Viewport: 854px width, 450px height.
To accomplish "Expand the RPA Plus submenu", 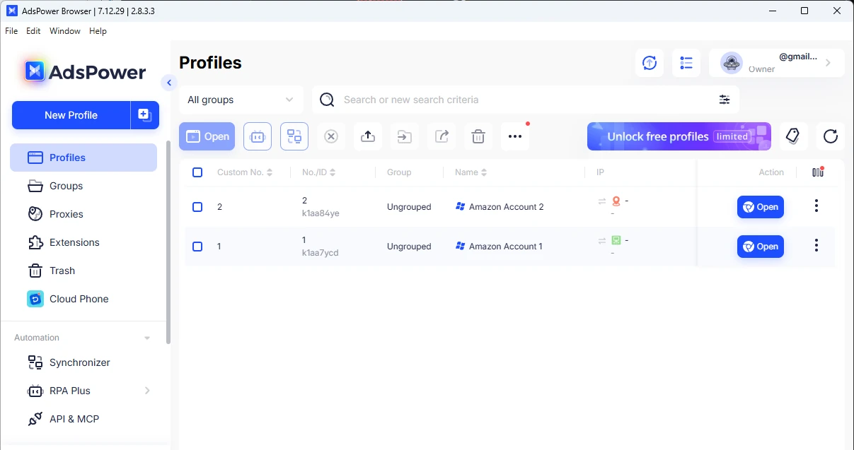I will click(x=147, y=391).
